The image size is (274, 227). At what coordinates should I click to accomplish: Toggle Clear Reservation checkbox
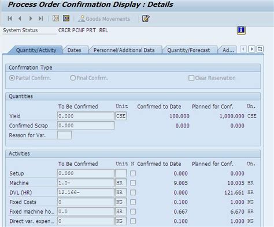pos(191,78)
